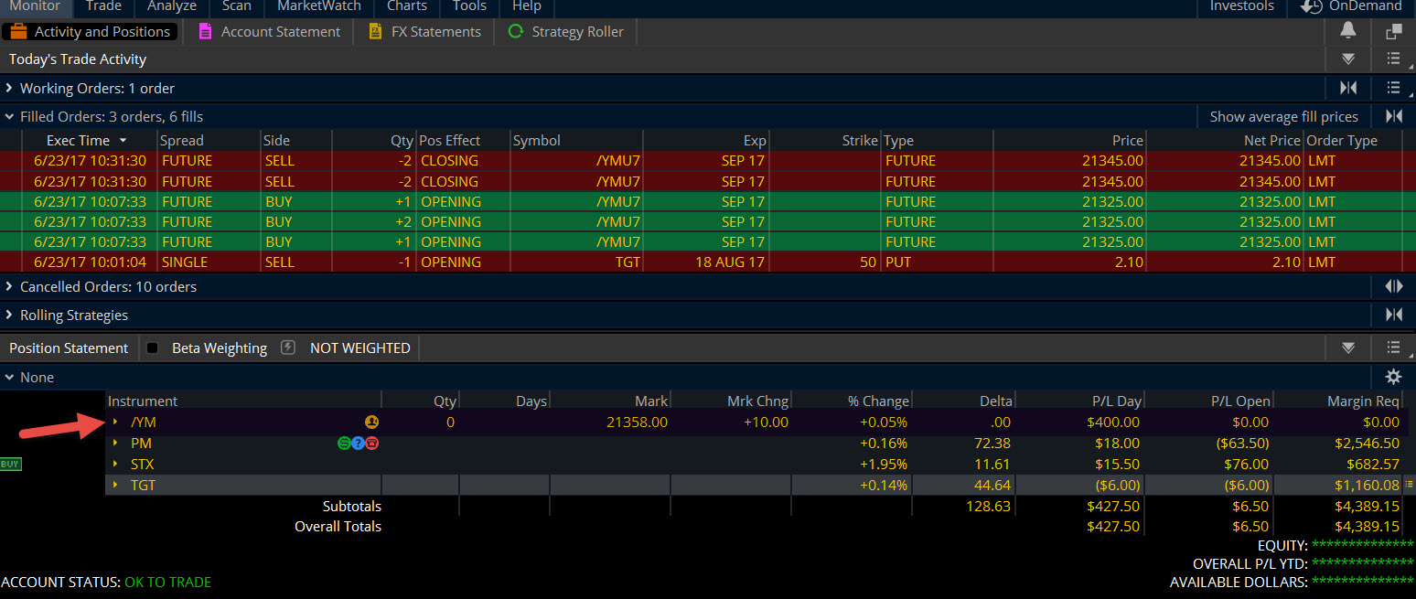Collapse Position Statement double chevron

click(x=1348, y=348)
